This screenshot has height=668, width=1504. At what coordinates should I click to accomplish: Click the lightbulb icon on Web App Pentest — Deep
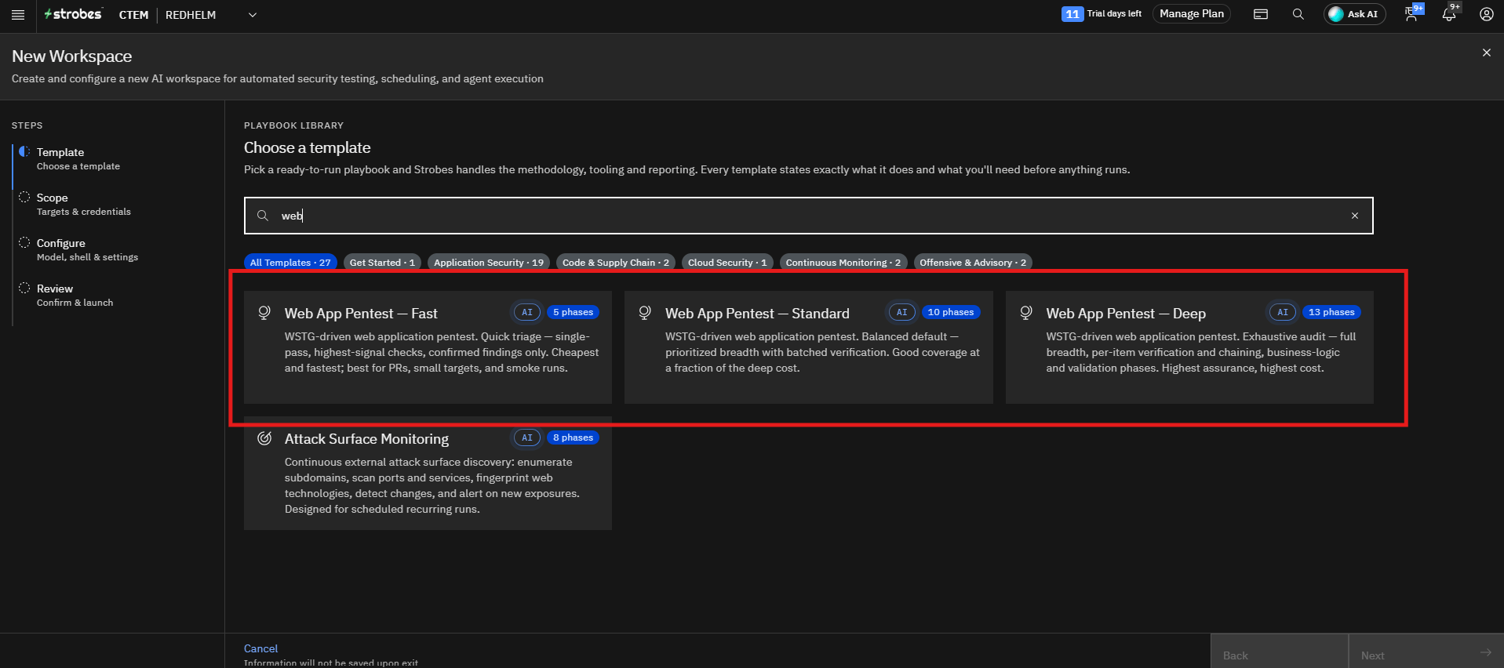1025,313
